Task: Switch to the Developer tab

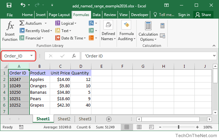Action: (x=140, y=15)
